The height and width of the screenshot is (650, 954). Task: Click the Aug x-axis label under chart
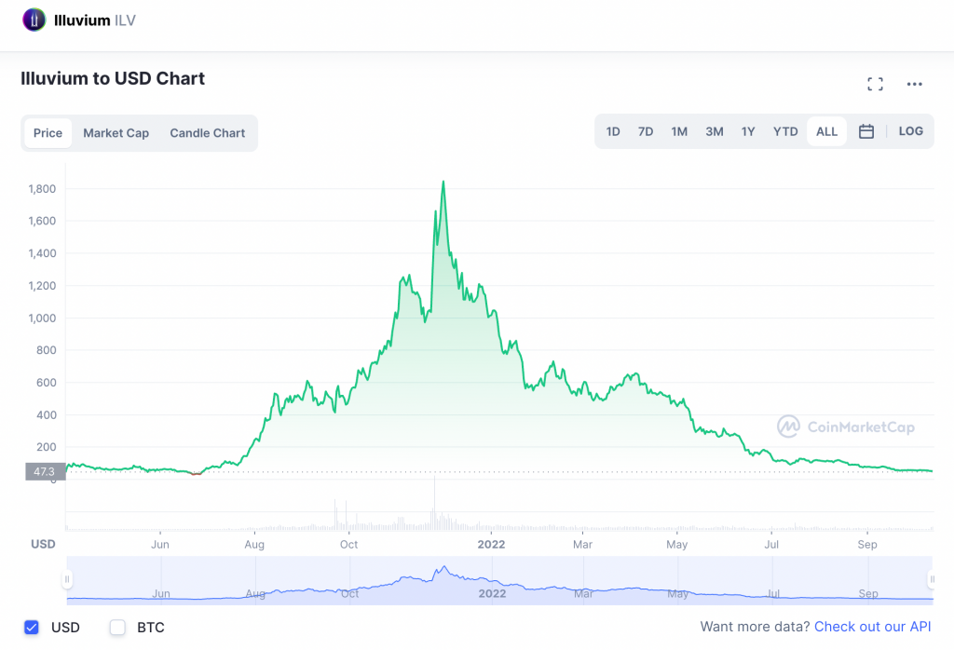click(254, 544)
